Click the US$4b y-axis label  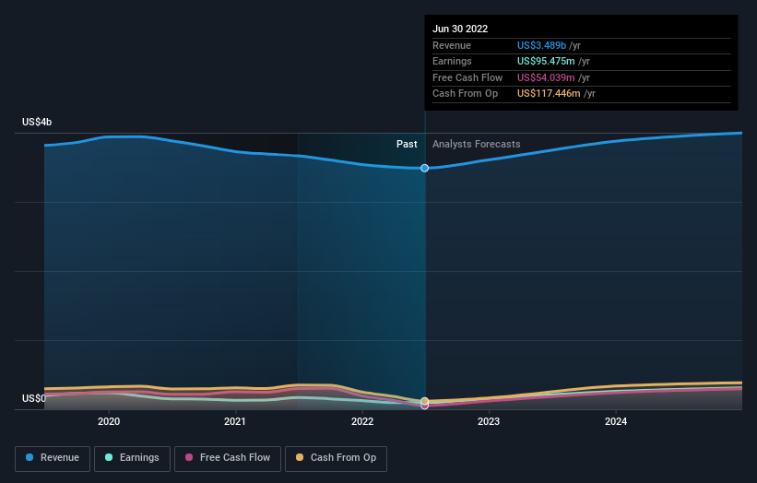tap(37, 122)
